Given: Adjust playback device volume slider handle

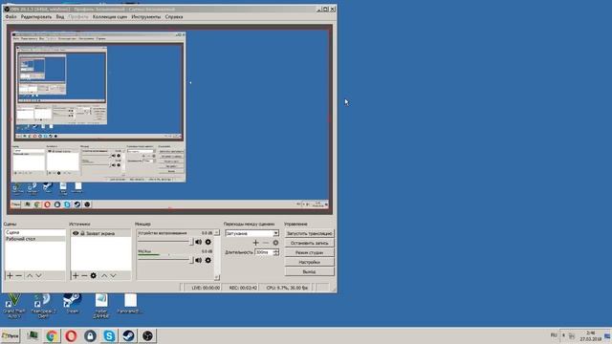Looking at the screenshot, I should point(191,242).
